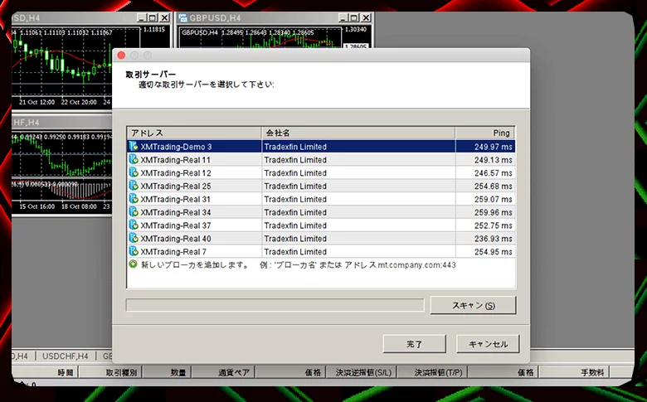Select the XMTrading-Real 7 address text
The width and height of the screenshot is (647, 402).
pyautogui.click(x=173, y=252)
